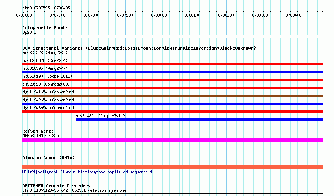Open variant label nsv610204 (Cooper2011)

click(x=100, y=116)
